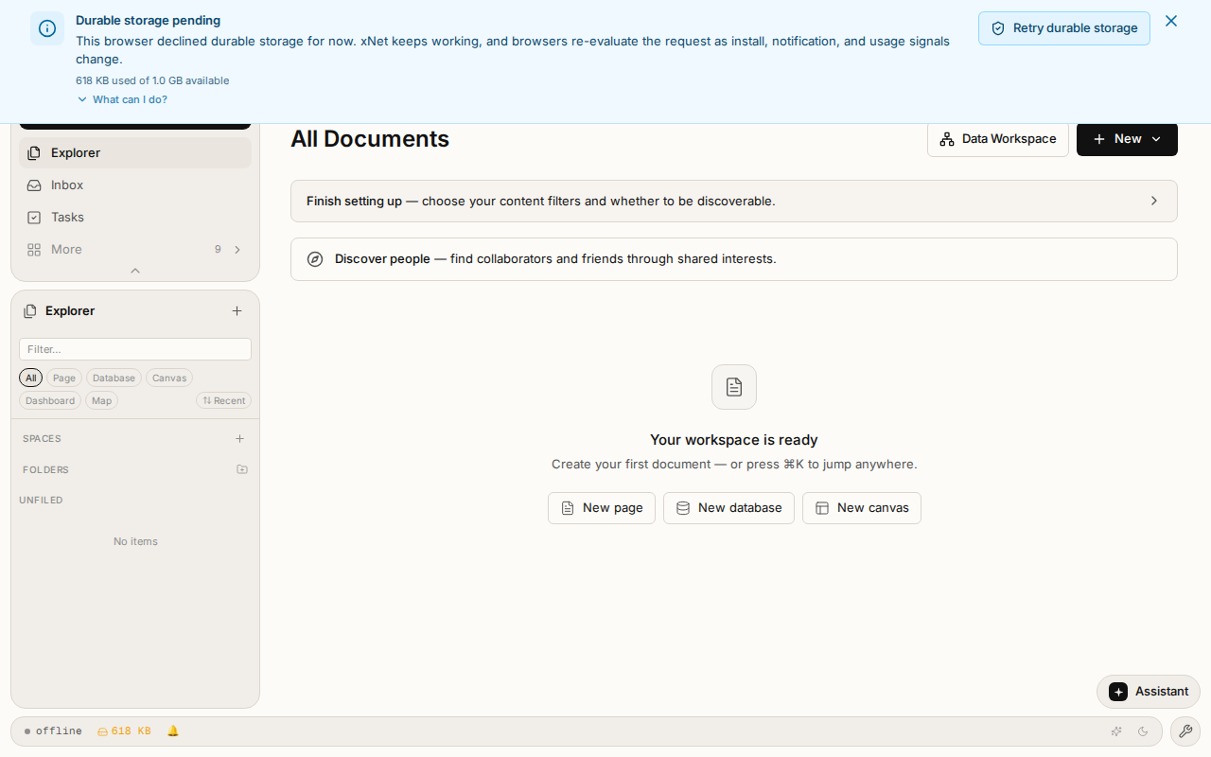Image resolution: width=1211 pixels, height=757 pixels.
Task: Open the Finish setting up banner
Action: 734,202
